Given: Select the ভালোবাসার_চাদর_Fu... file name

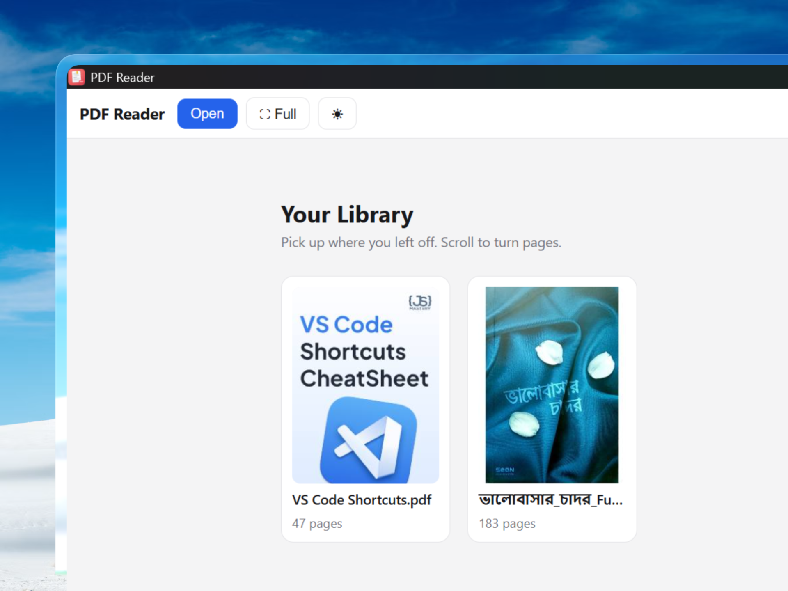Looking at the screenshot, I should tap(550, 500).
